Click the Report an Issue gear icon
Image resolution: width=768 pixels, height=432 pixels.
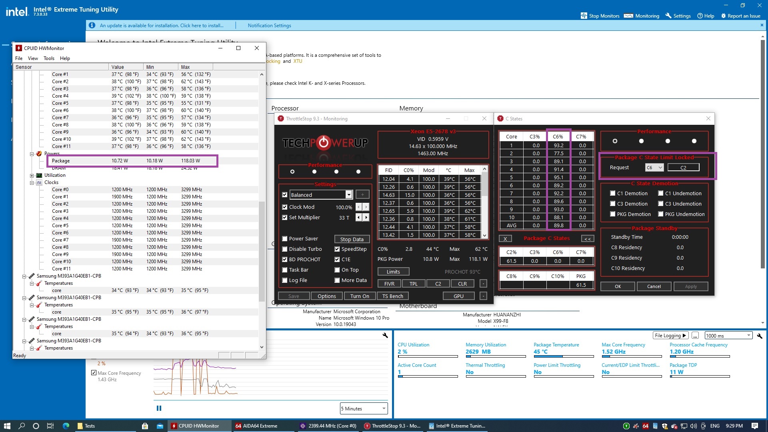[x=723, y=16]
